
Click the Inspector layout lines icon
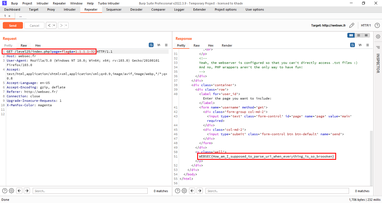378,47
